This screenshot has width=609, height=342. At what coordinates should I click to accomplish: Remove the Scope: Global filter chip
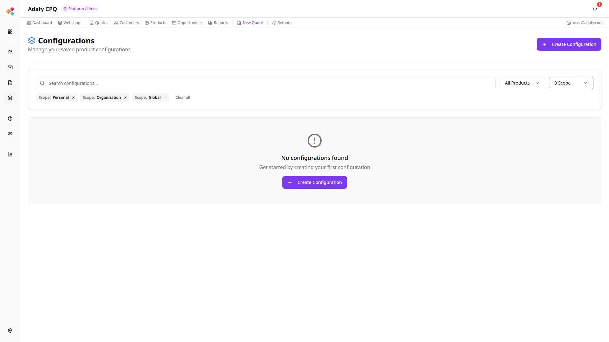tap(165, 98)
